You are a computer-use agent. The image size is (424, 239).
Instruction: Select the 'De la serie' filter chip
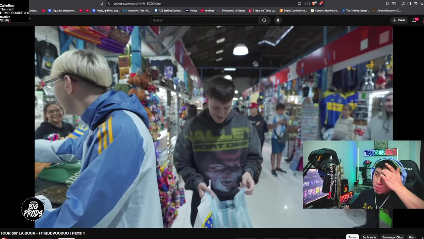coord(369,237)
